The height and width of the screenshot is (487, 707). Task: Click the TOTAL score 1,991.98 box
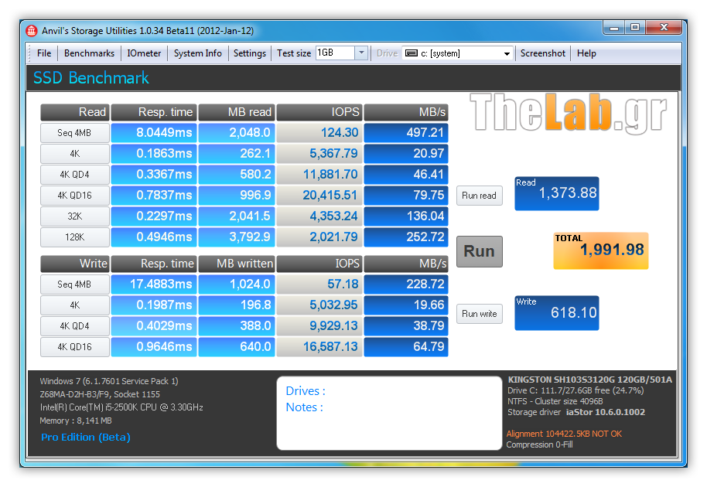pyautogui.click(x=600, y=250)
